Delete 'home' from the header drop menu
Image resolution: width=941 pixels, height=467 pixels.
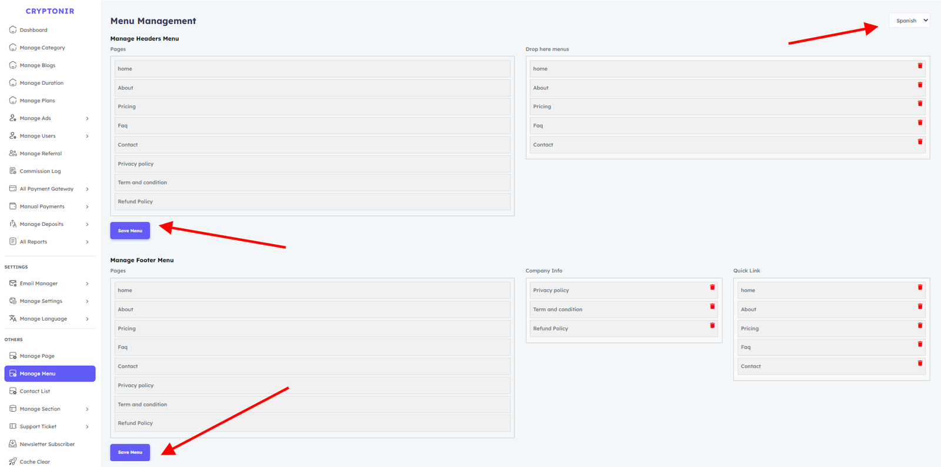pos(920,66)
